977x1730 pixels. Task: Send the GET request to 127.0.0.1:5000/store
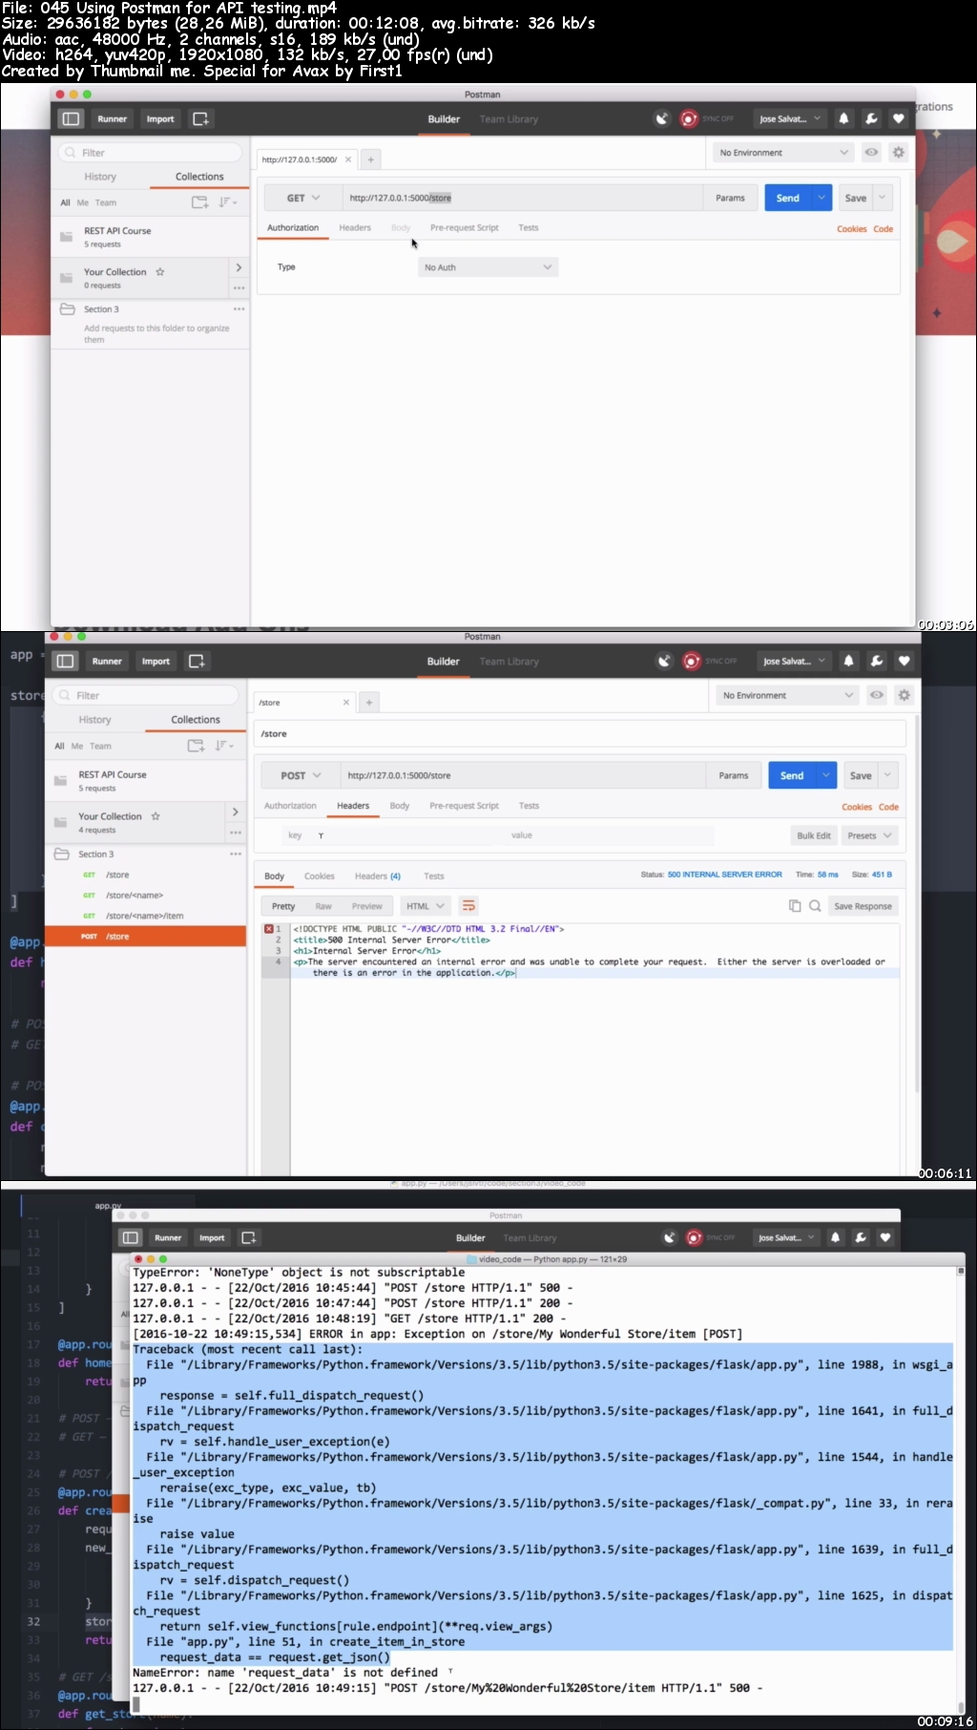[788, 198]
